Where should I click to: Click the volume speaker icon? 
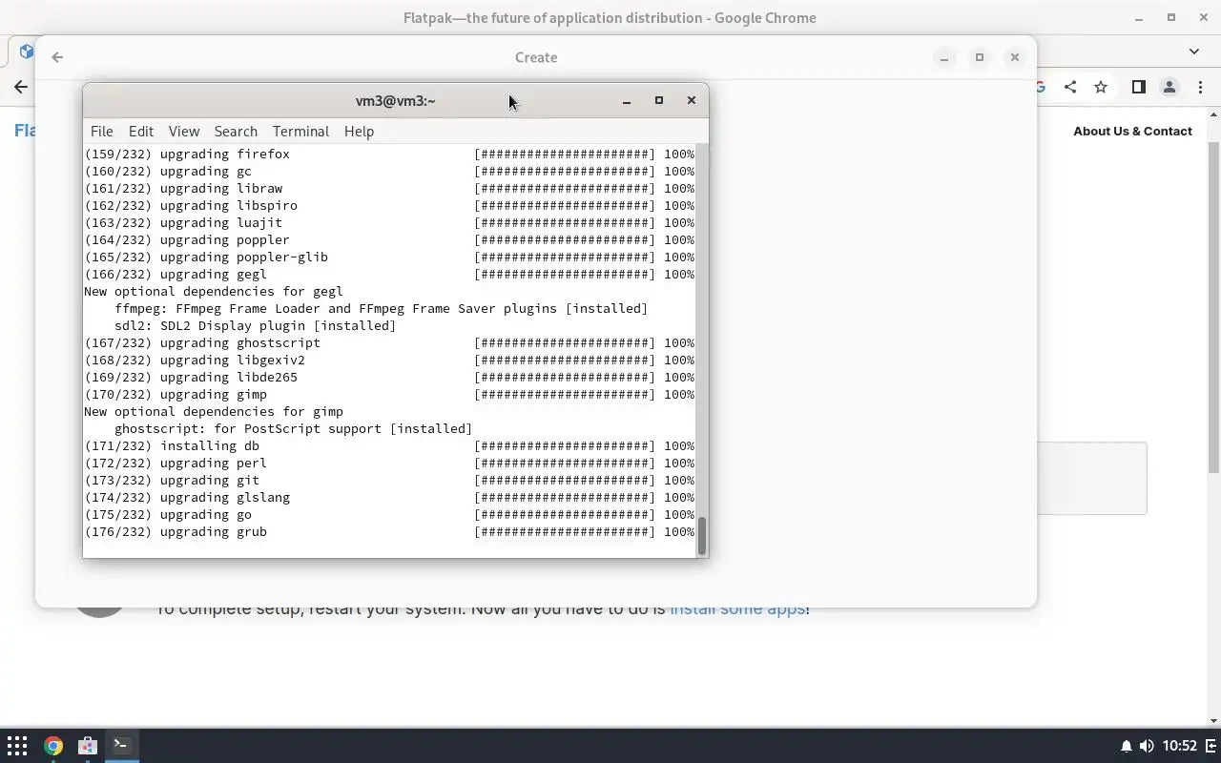1147,746
